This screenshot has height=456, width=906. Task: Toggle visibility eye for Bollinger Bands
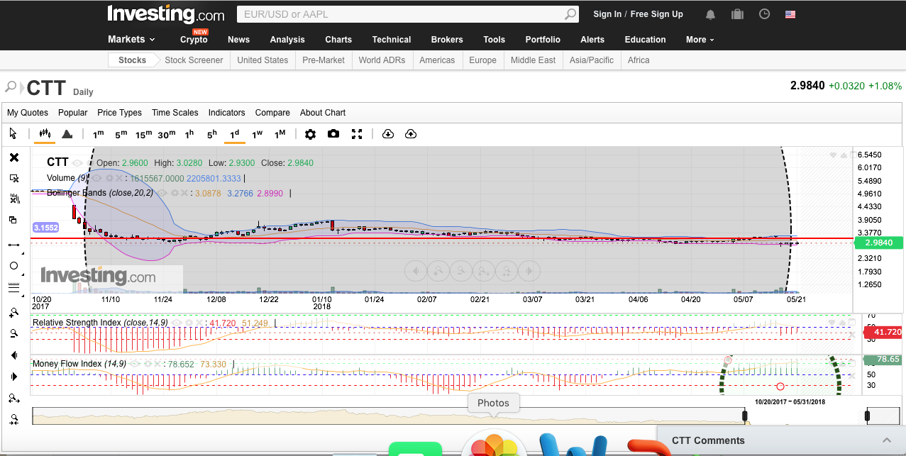pos(162,193)
